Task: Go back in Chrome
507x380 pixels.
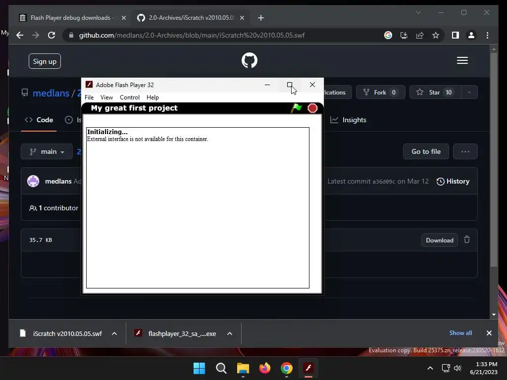Action: (x=20, y=35)
